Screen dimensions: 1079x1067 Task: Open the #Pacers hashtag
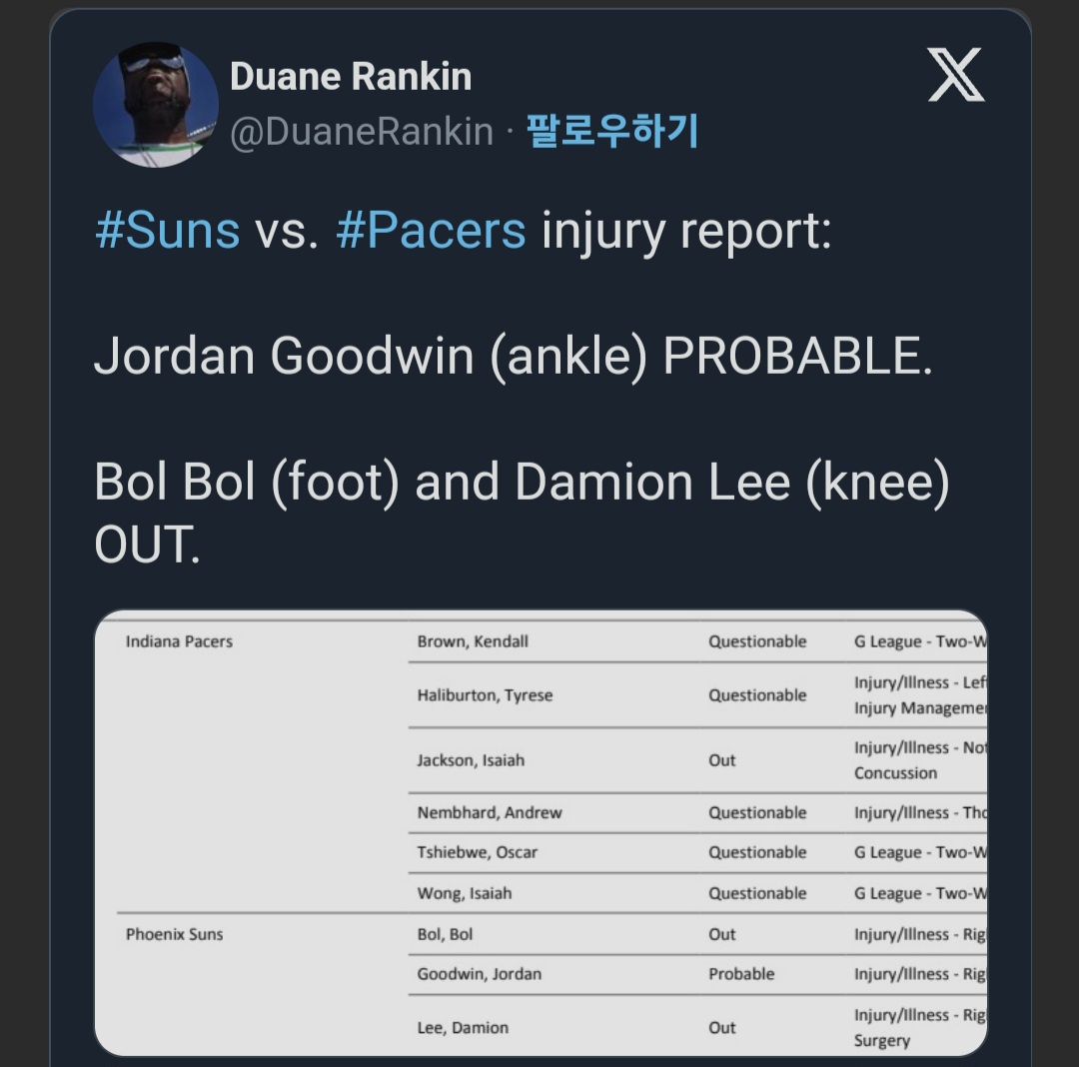coord(431,231)
